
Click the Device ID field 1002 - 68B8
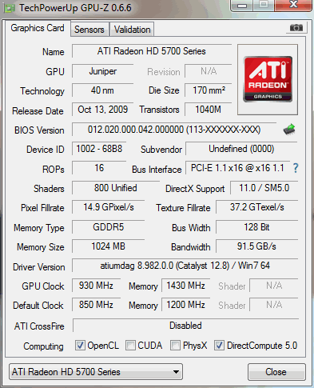tap(99, 149)
